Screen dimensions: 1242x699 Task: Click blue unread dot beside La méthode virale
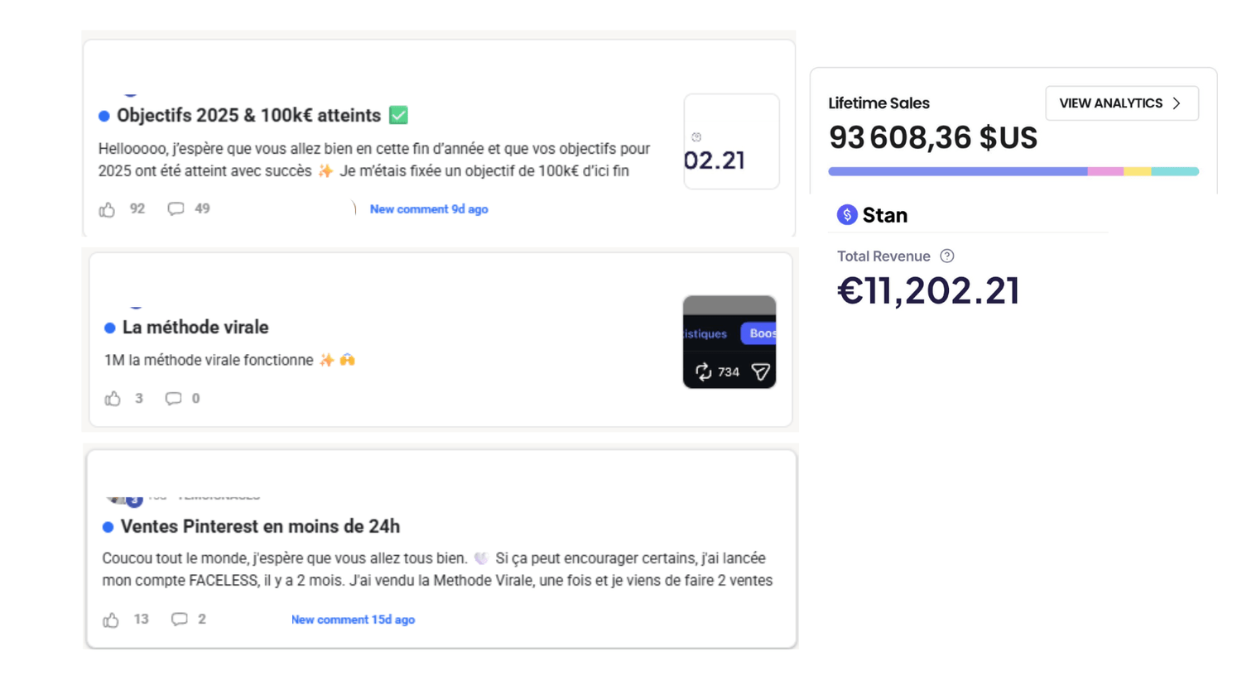point(109,328)
